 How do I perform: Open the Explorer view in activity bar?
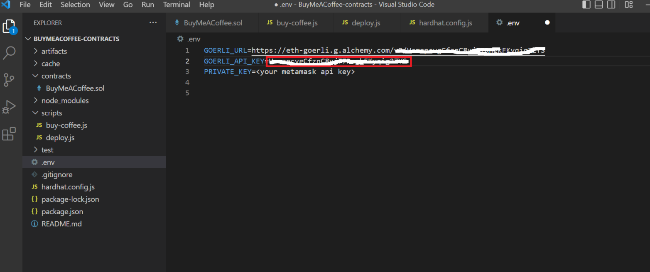click(9, 27)
